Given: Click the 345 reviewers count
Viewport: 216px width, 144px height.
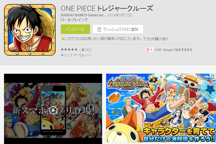Looking at the screenshot, I should (x=88, y=50).
